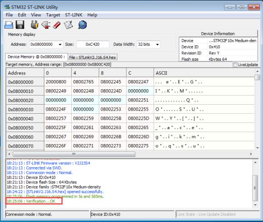This screenshot has height=222, width=263.
Task: Open the Address dropdown arrow
Action: (60, 44)
